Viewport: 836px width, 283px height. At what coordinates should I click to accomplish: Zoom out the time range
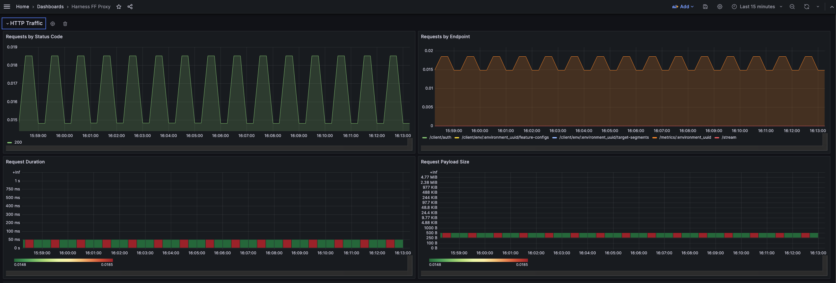792,7
